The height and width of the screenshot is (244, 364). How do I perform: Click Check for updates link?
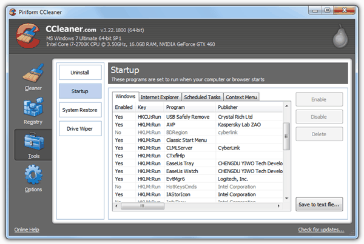tap(321, 229)
